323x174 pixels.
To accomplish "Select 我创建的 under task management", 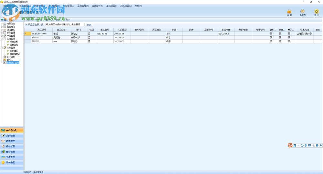I will 14,51.
